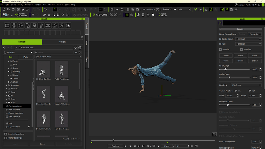The width and height of the screenshot is (265, 149).
Task: Launch AI Studio from the toolbar
Action: tap(100, 15)
